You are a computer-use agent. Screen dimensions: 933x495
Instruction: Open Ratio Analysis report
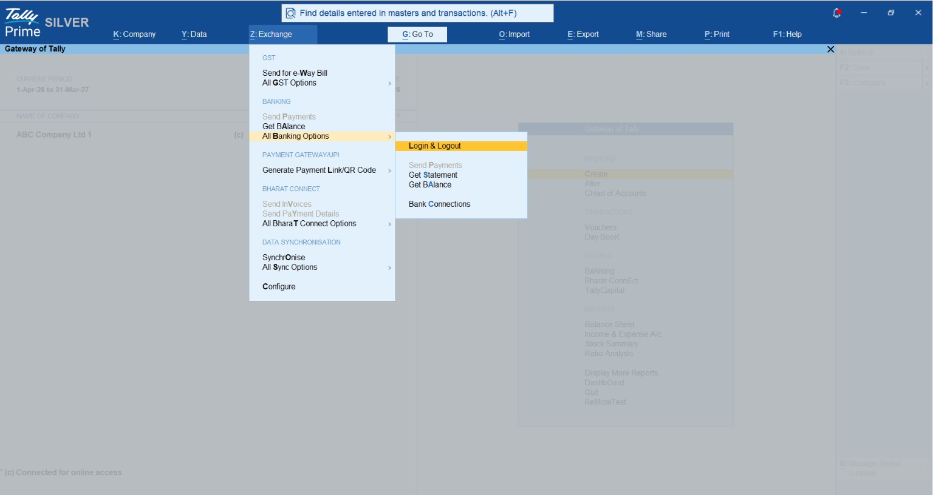609,354
